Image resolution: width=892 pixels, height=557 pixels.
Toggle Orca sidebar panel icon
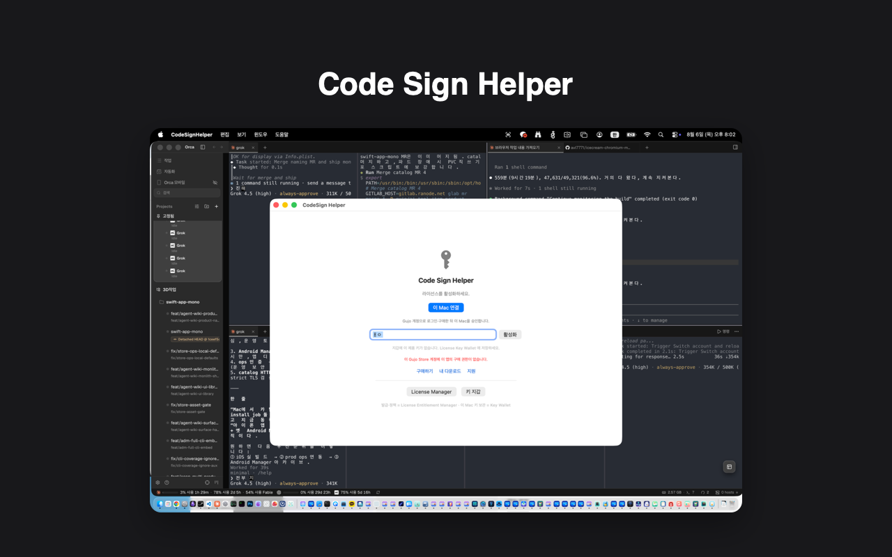coord(203,147)
